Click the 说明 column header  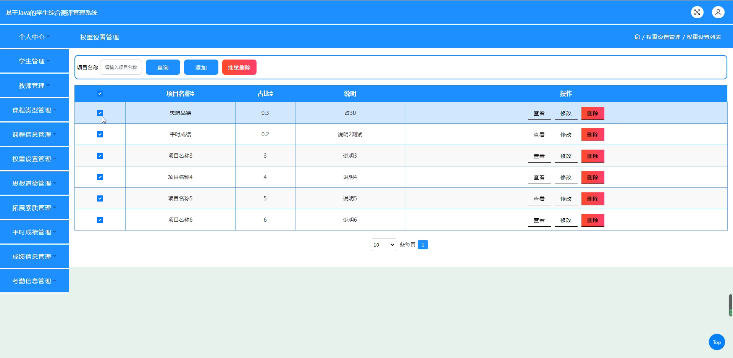tap(350, 94)
